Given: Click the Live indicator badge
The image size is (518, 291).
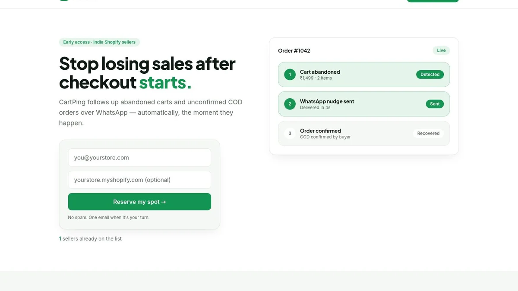Looking at the screenshot, I should pos(441,50).
